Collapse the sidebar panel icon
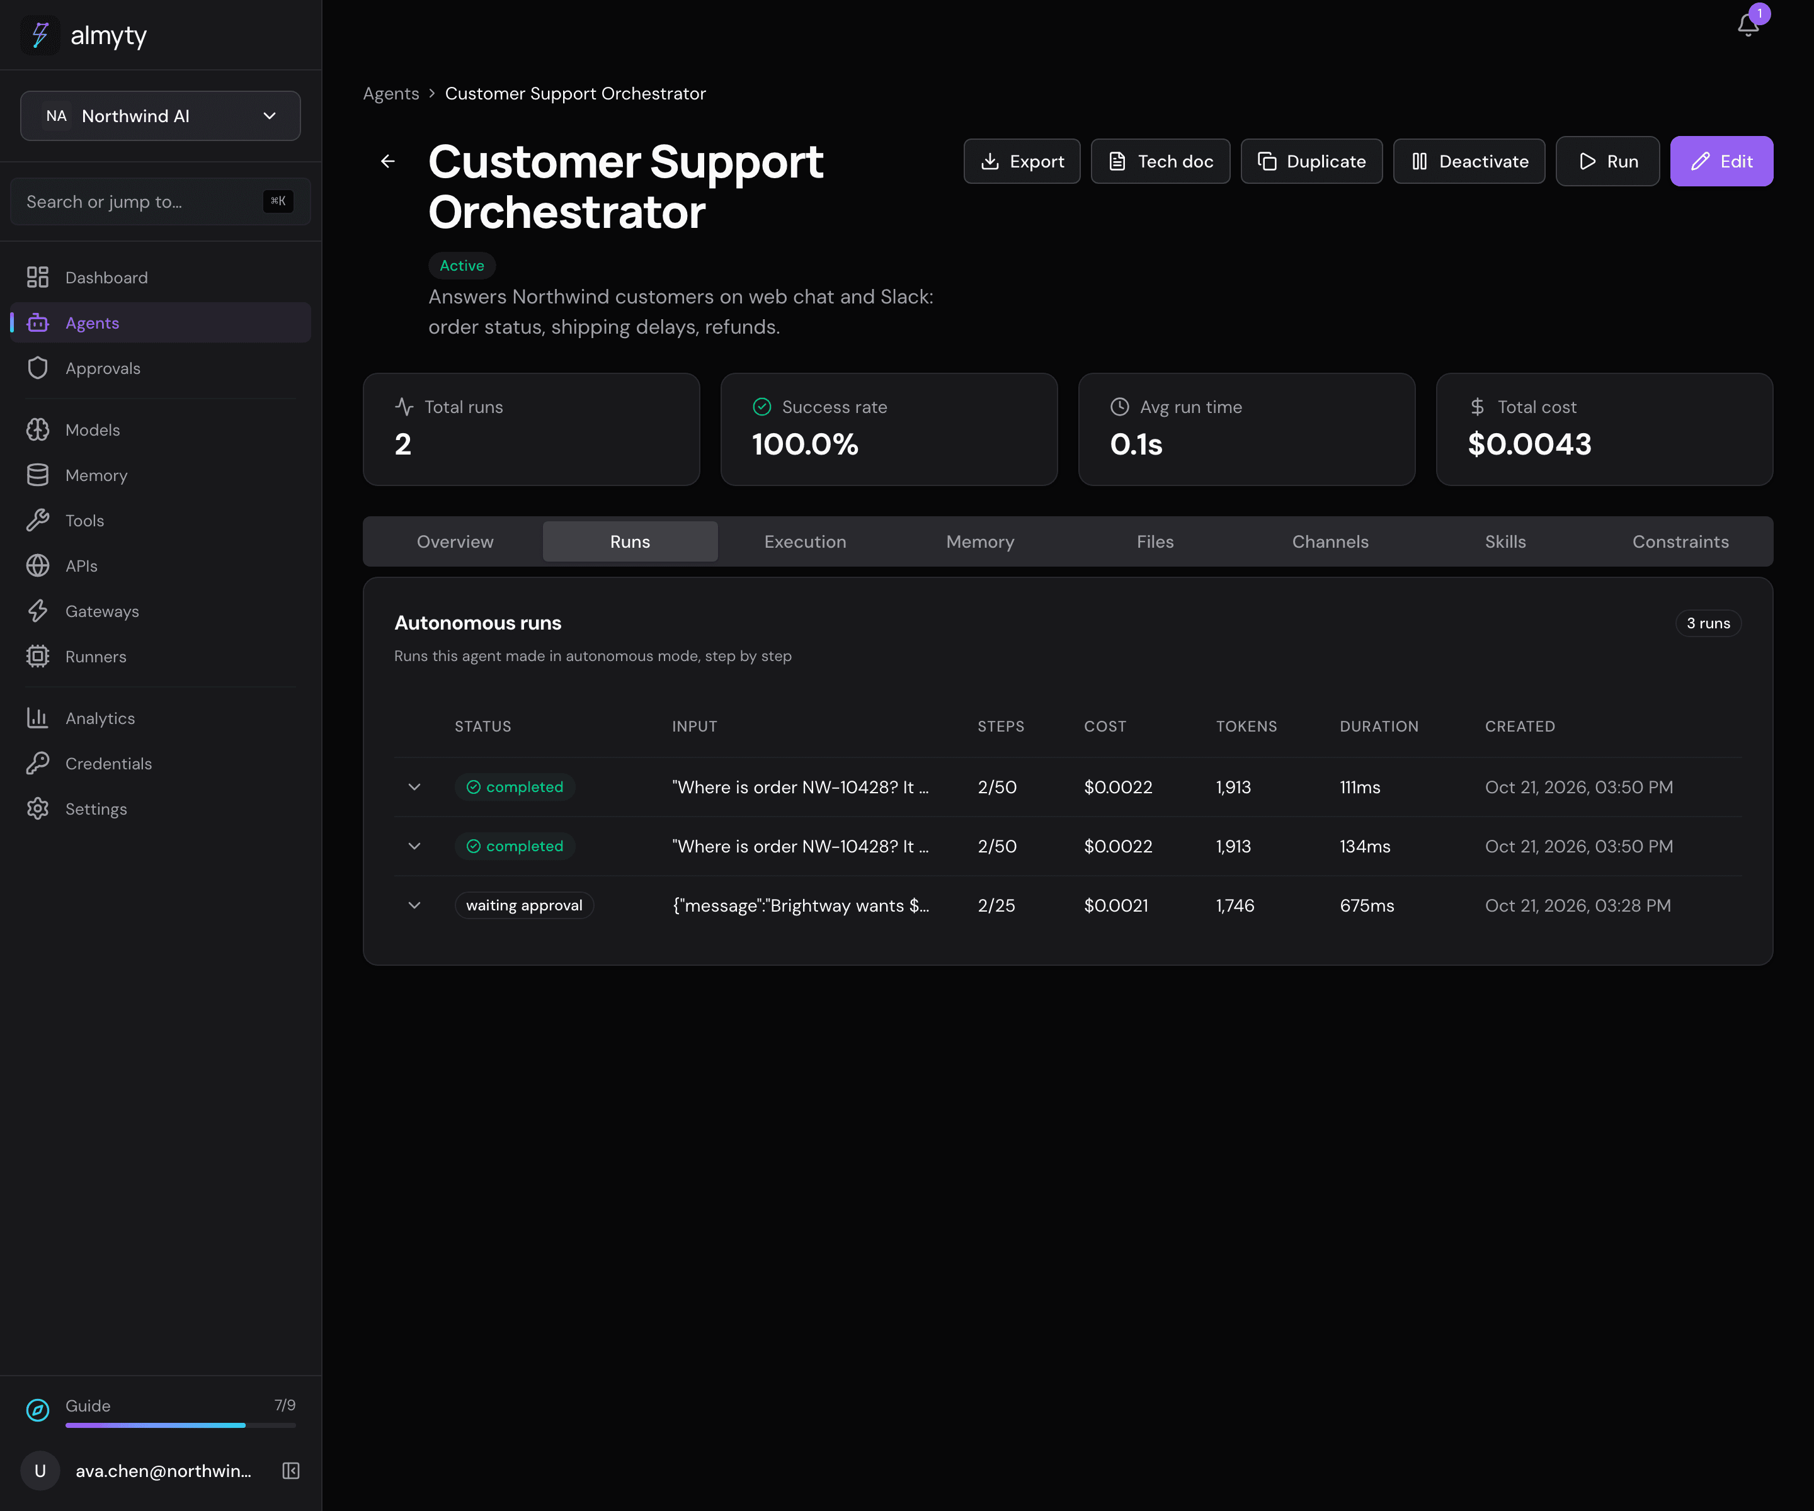1814x1511 pixels. pos(291,1471)
